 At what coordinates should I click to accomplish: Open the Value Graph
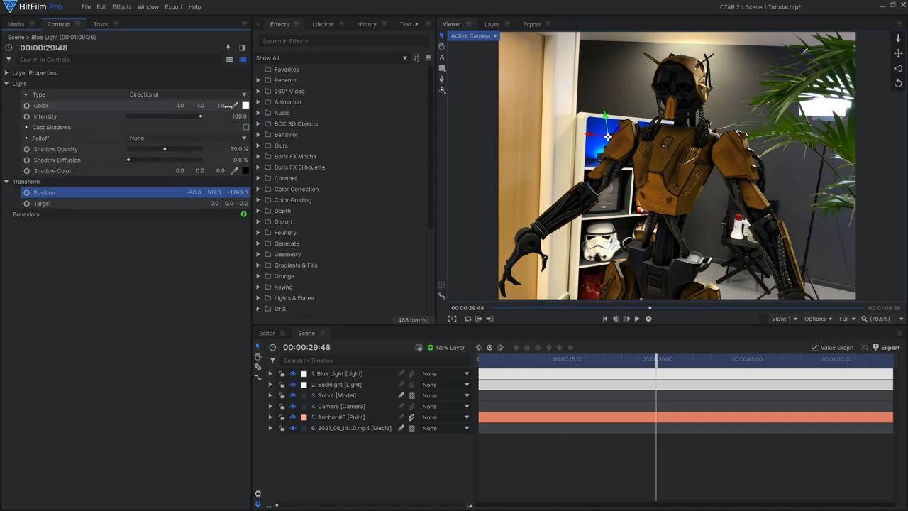pos(832,348)
